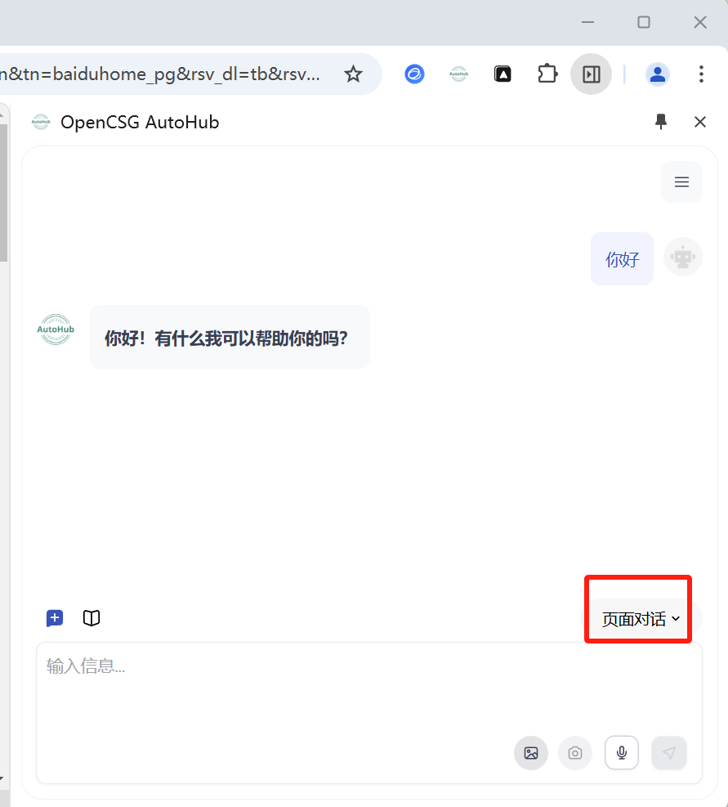Open the Chrome extensions puzzle icon
The width and height of the screenshot is (728, 807).
click(x=547, y=74)
